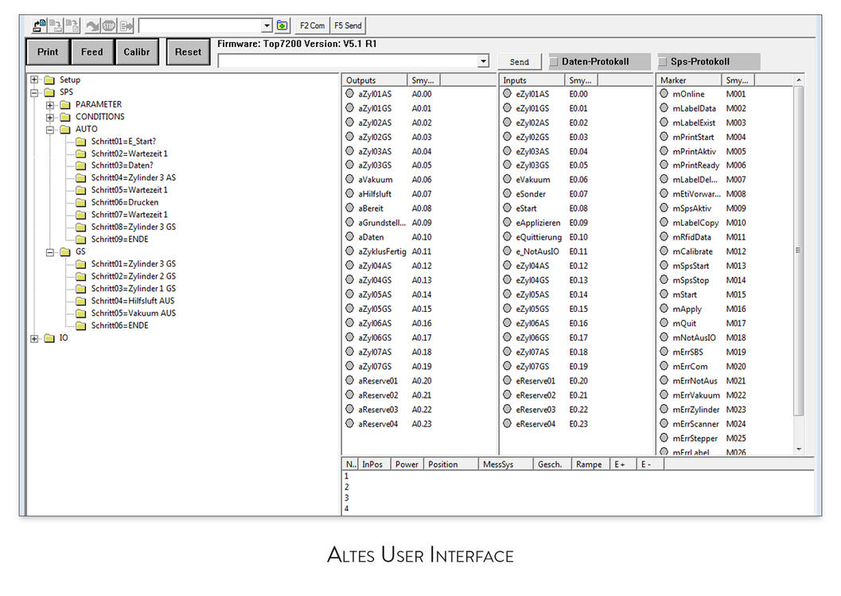841x596 pixels.
Task: Click into the command input field under Firmware
Action: [x=348, y=61]
